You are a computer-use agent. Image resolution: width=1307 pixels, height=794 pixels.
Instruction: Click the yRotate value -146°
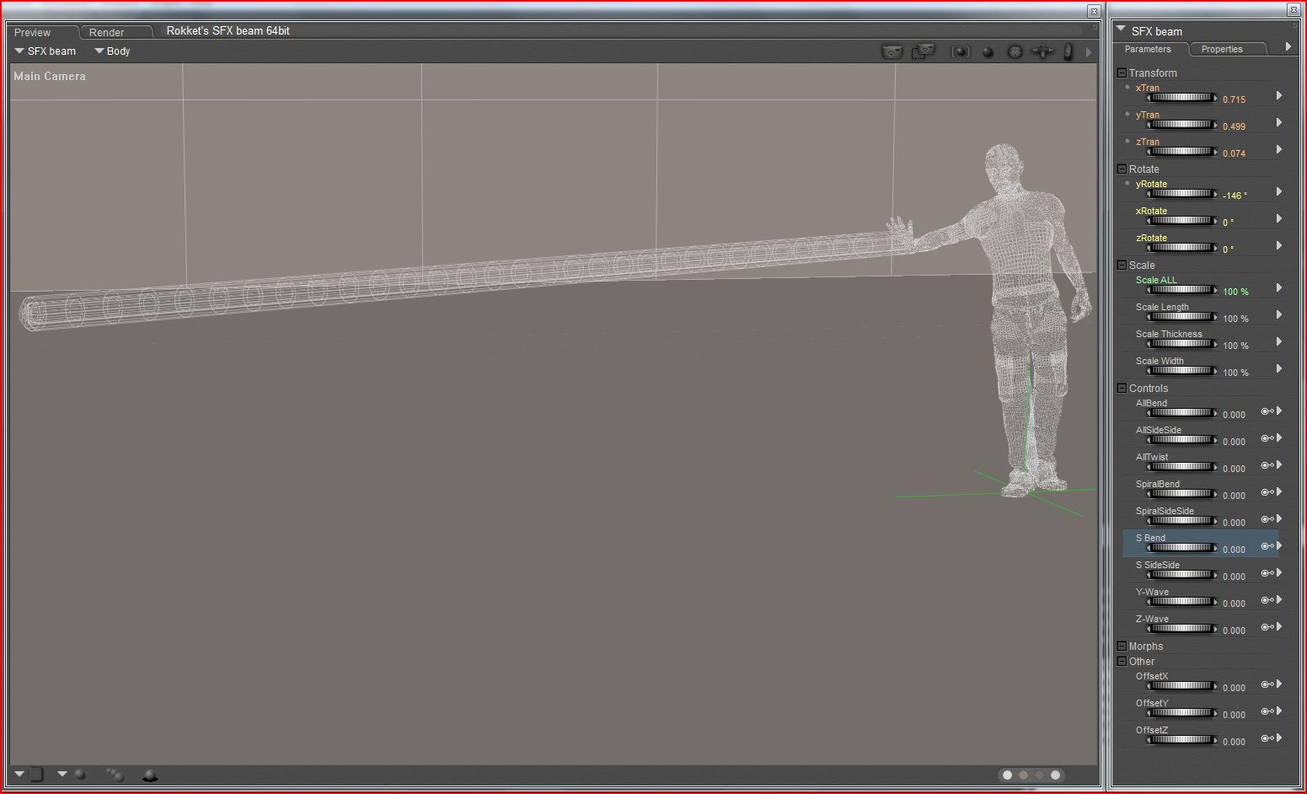(1235, 196)
